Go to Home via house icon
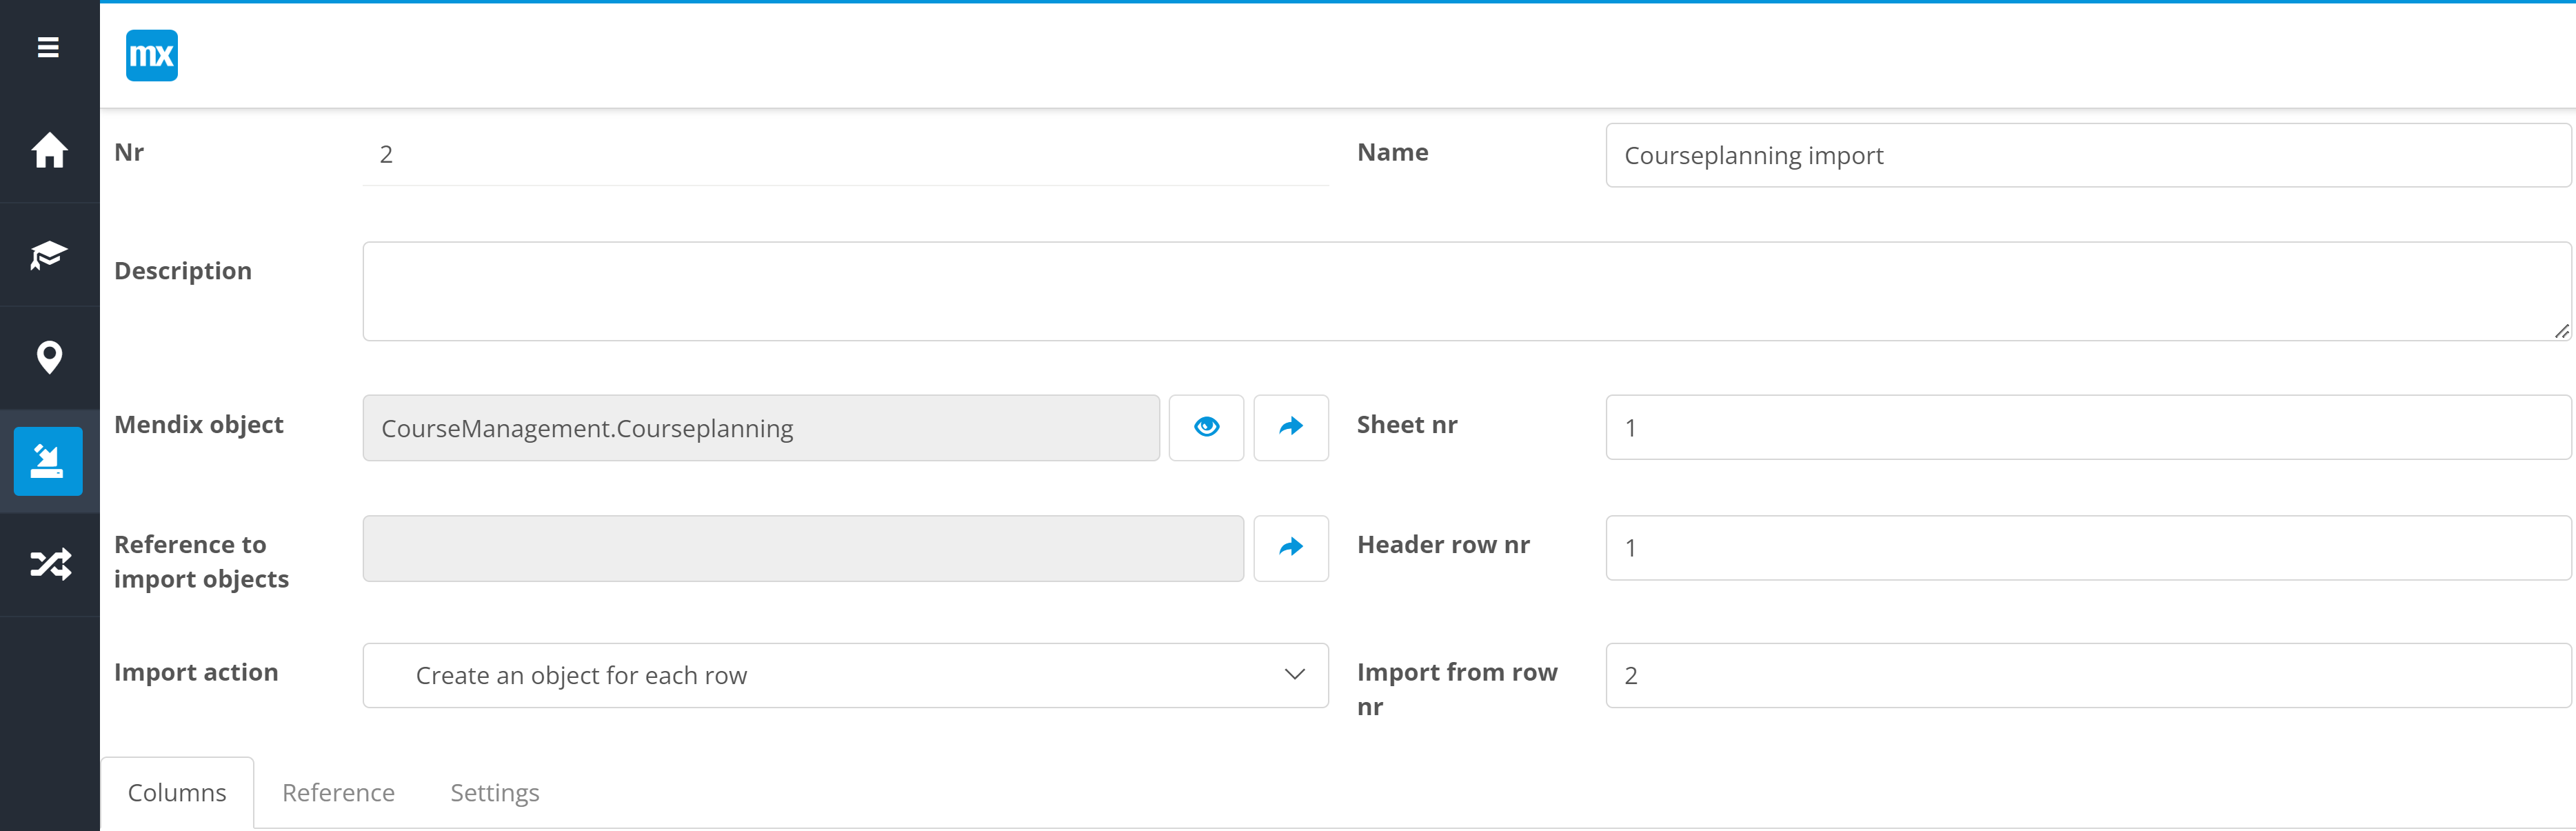 pos(49,151)
